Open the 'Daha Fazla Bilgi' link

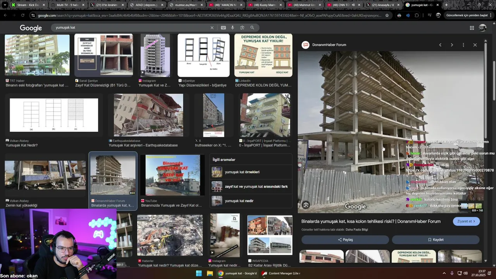[356, 229]
